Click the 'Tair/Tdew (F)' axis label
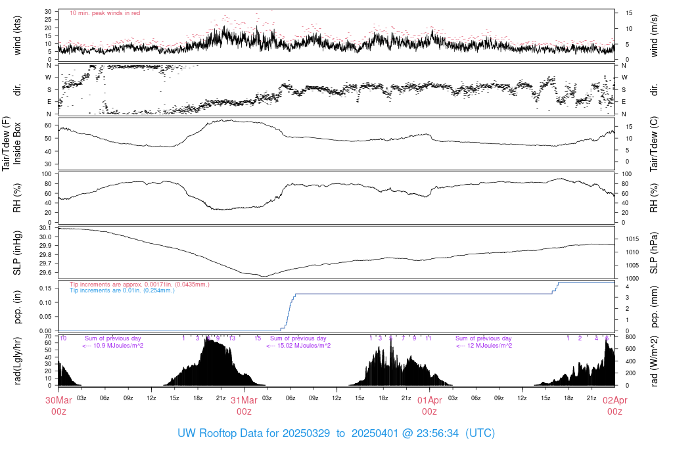 click(6, 143)
